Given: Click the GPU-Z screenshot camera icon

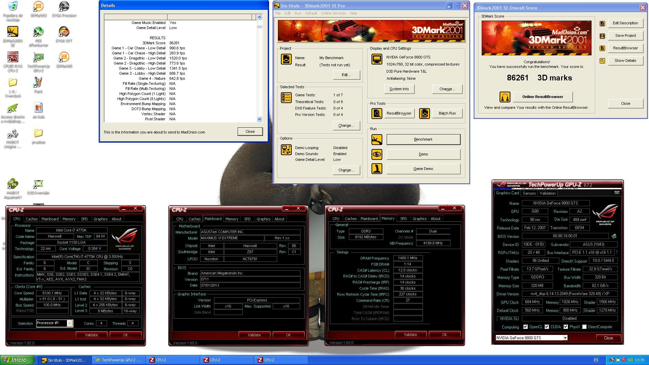Looking at the screenshot, I should (617, 193).
